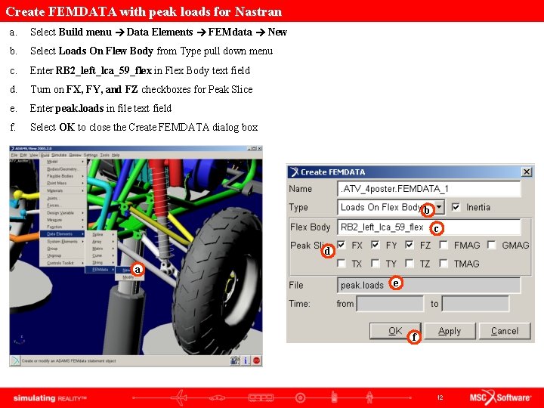
Task: Select Curve in Data Elements submenu
Action: pos(100,255)
